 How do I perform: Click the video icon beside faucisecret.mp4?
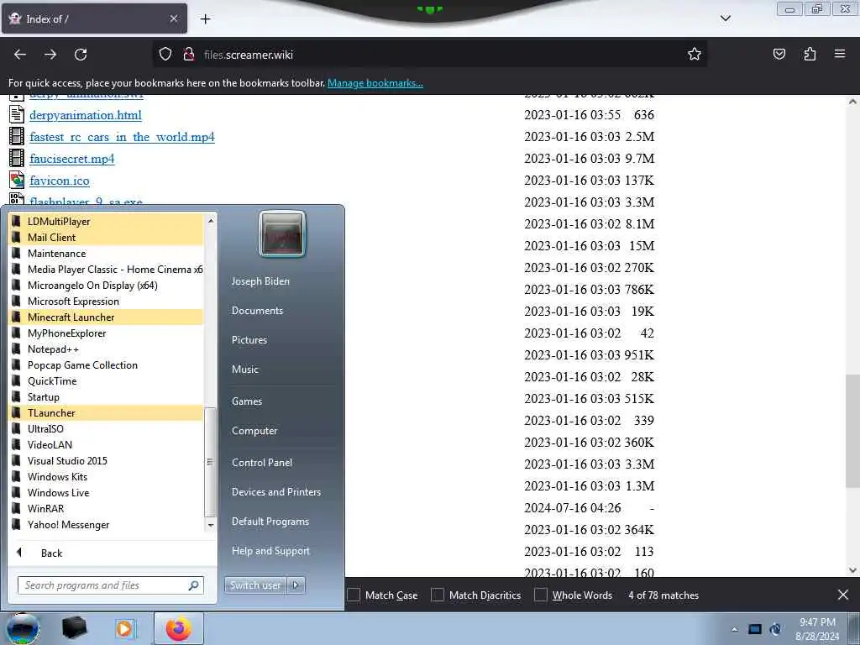(x=17, y=159)
